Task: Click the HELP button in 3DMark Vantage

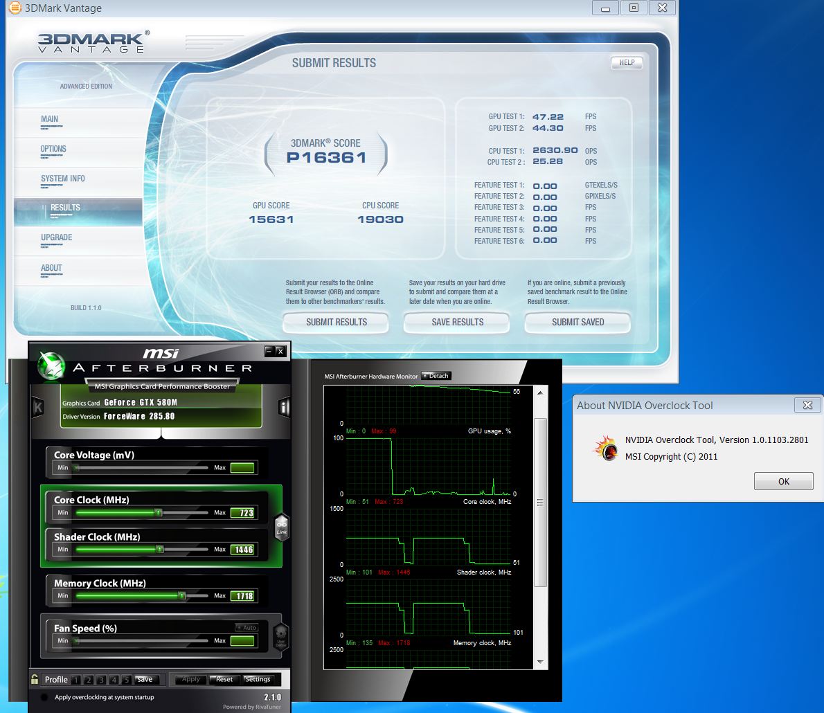Action: [627, 62]
